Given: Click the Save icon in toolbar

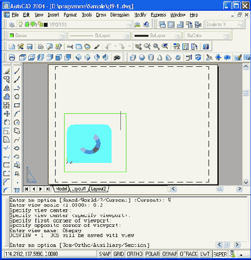Looking at the screenshot, I should [x=30, y=47].
